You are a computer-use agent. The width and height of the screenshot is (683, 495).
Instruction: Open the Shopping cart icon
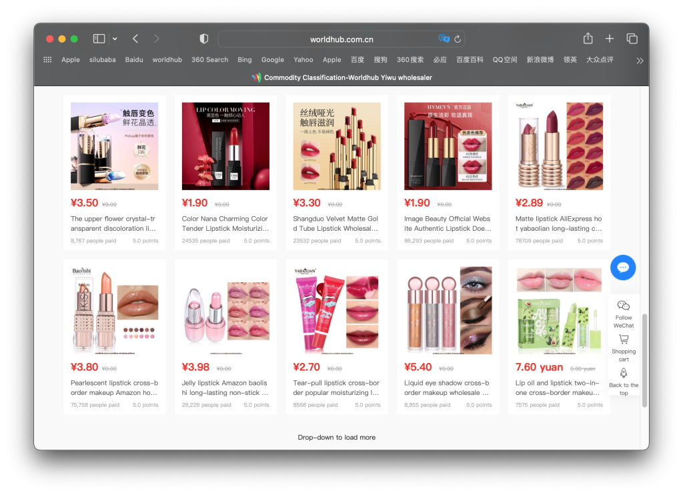click(624, 340)
